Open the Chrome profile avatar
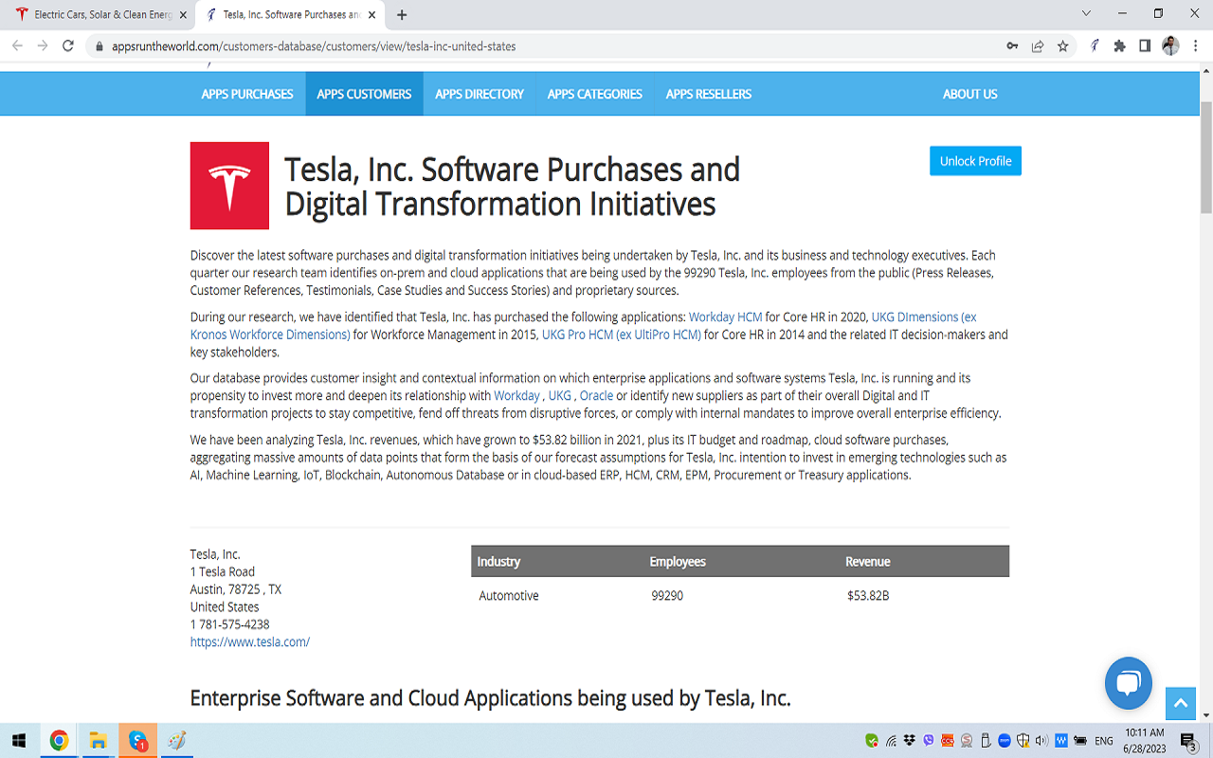The image size is (1213, 758). click(x=1170, y=45)
